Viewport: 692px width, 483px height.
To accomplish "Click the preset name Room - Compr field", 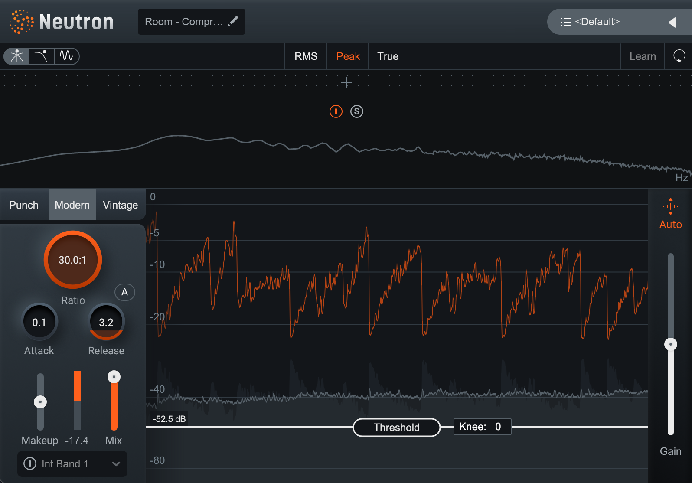I will [192, 22].
